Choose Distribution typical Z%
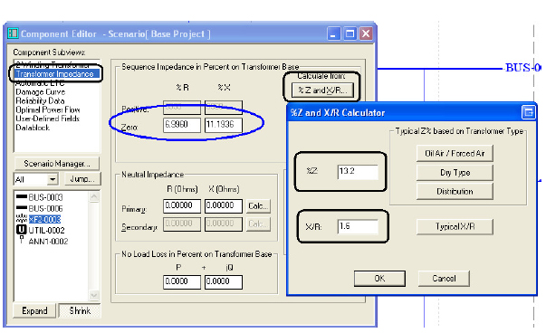Viewport: 546px width, 333px height. [x=455, y=191]
